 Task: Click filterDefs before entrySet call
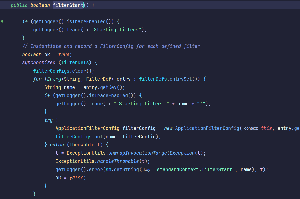(x=153, y=79)
